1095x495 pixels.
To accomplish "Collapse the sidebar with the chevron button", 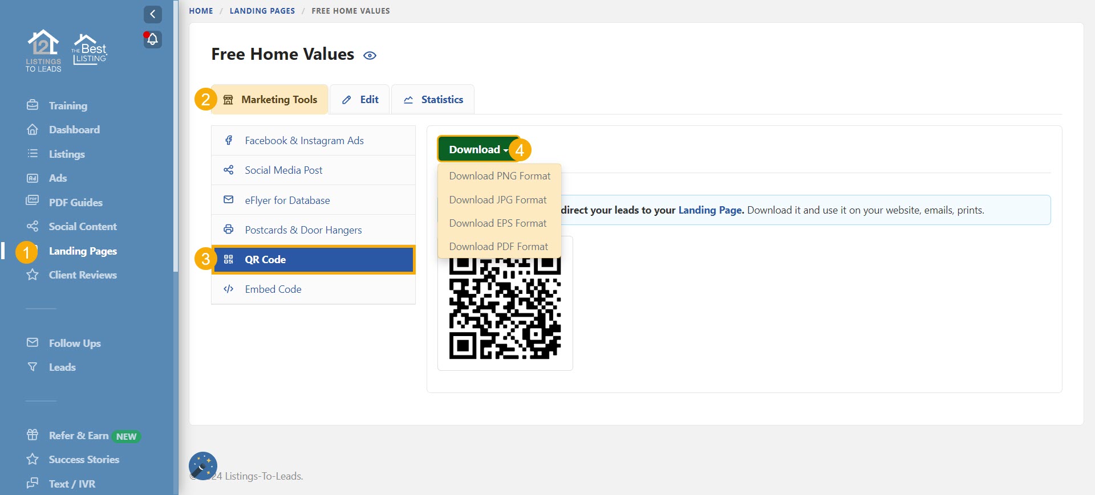I will pos(152,14).
